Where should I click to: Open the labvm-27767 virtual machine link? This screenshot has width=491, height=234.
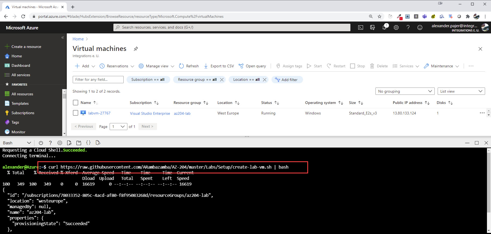pyautogui.click(x=99, y=113)
